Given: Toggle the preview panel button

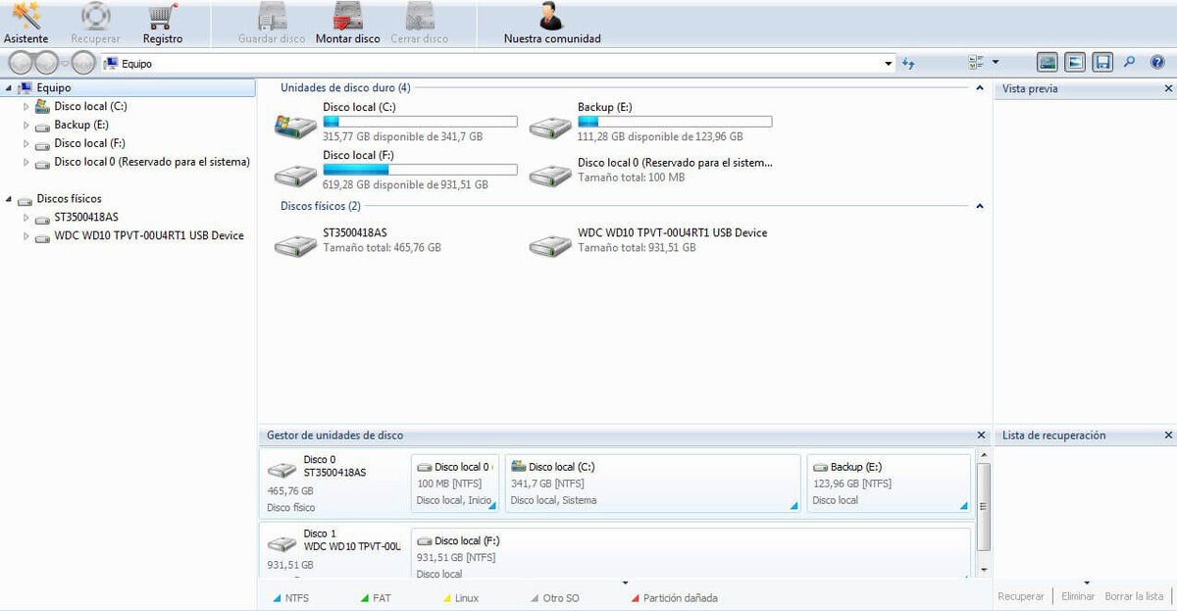Looking at the screenshot, I should click(x=1075, y=63).
